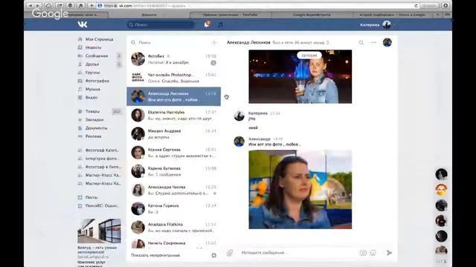Click the Safari address bar
The height and width of the screenshot is (267, 476).
click(257, 5)
